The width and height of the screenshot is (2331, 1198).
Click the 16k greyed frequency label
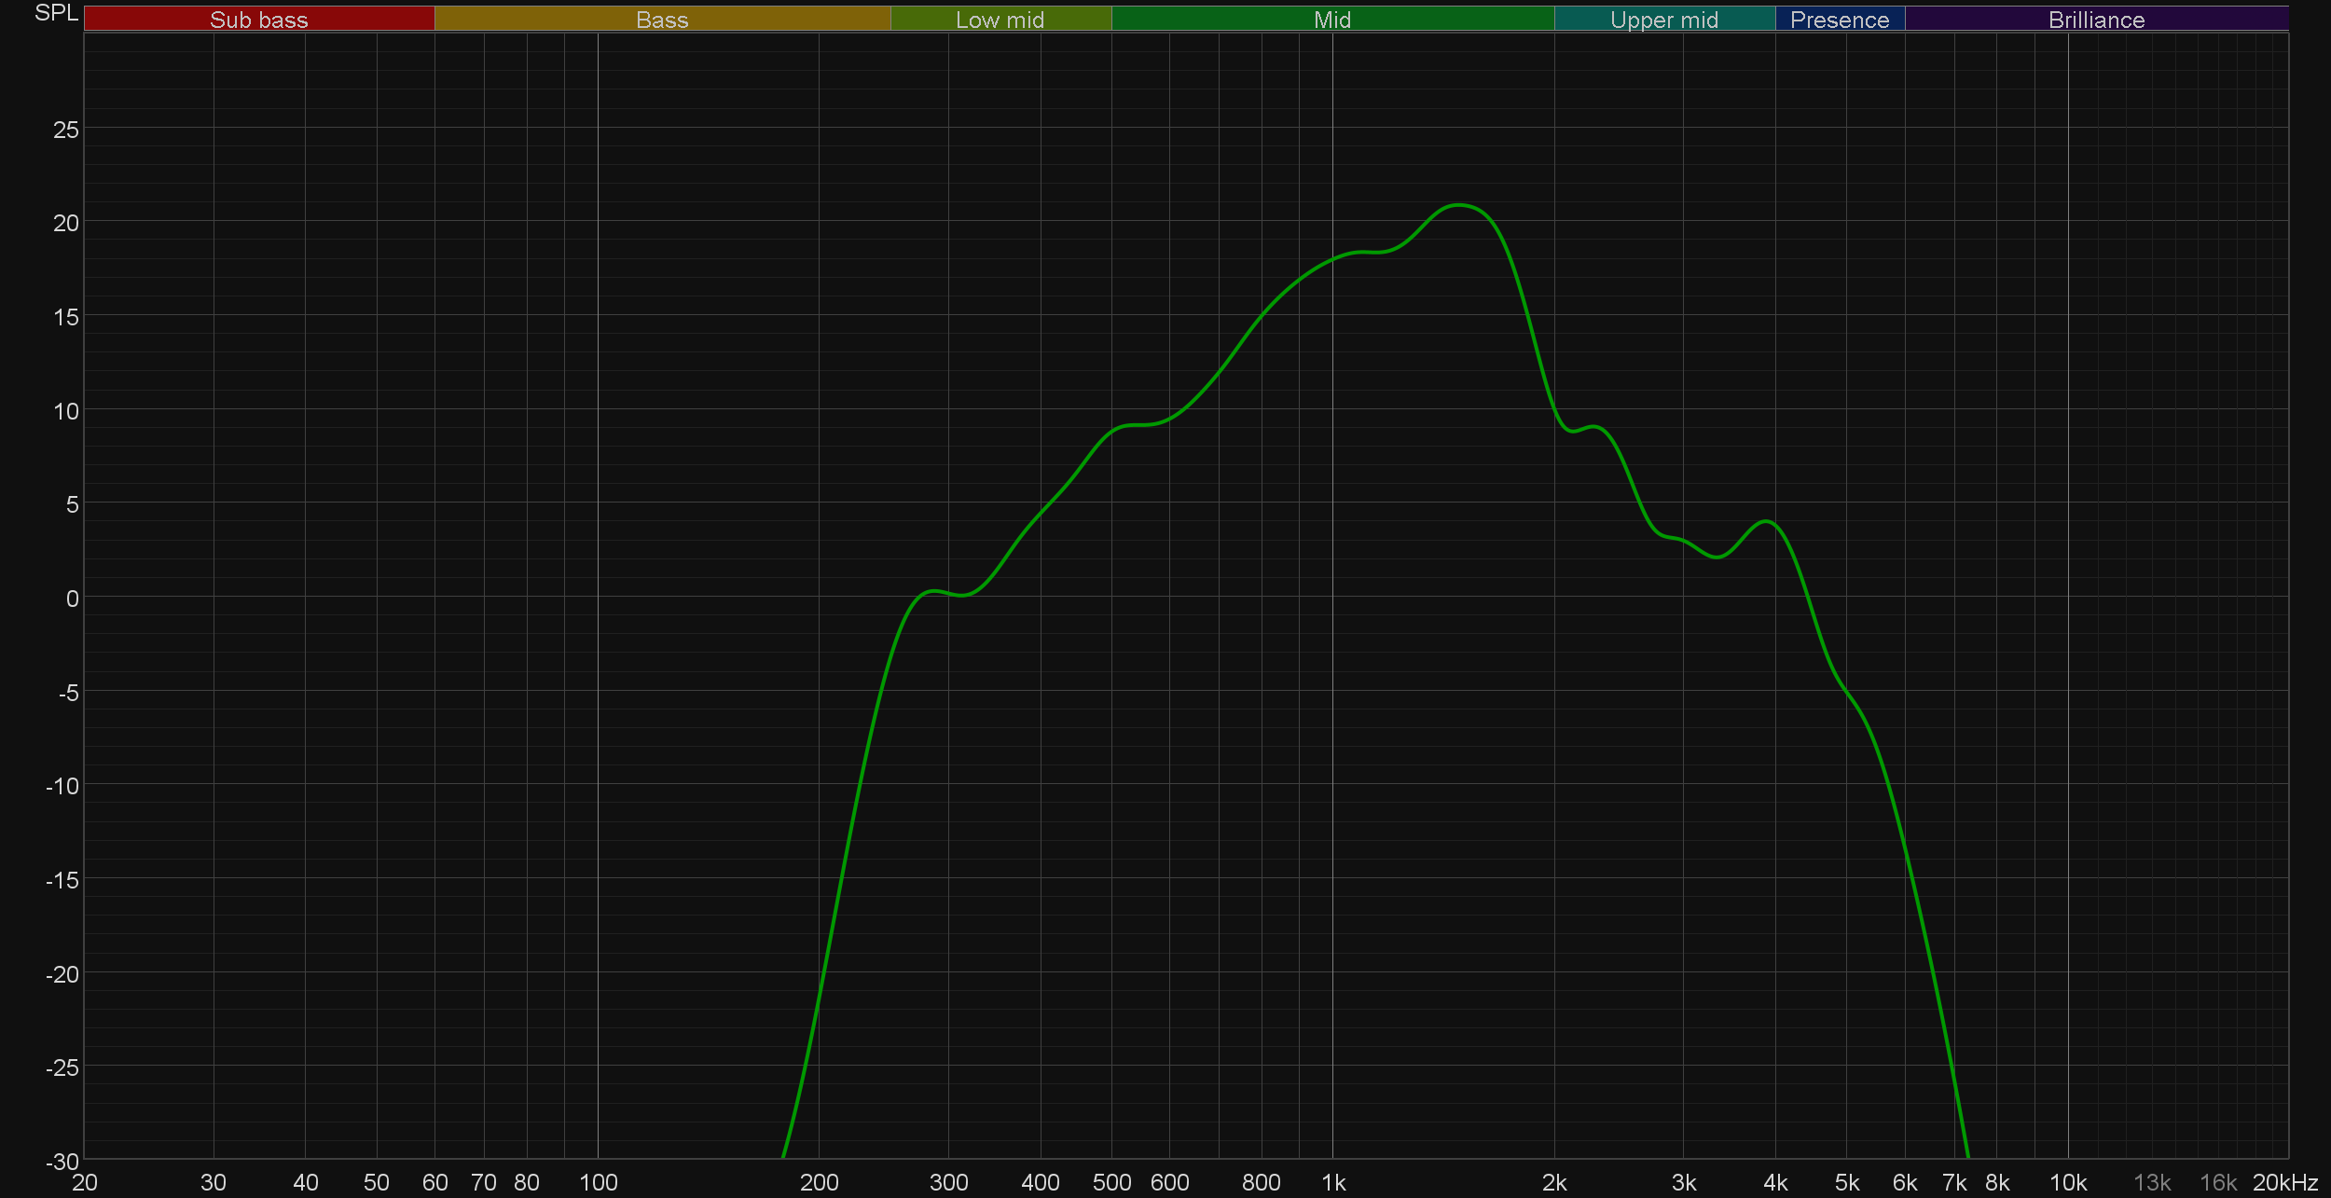2217,1182
